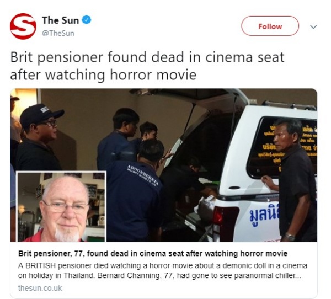Image resolution: width=331 pixels, height=299 pixels.
Task: Visit the @TheSun handle profile
Action: point(58,33)
